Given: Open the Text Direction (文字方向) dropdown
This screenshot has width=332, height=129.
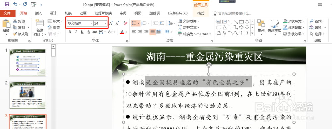Looking at the screenshot, I should click(189, 21).
